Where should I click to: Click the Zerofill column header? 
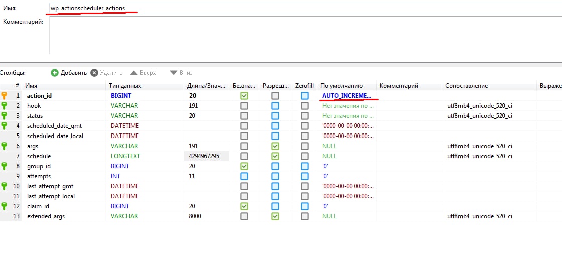304,86
